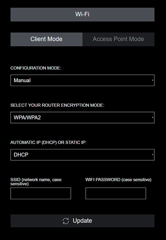The width and height of the screenshot is (166, 240).
Task: Click the word Update on bottom bar
Action: pos(82,221)
